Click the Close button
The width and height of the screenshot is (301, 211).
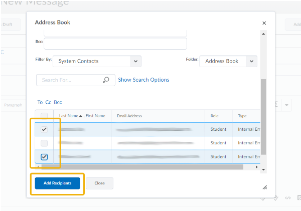[x=99, y=183]
